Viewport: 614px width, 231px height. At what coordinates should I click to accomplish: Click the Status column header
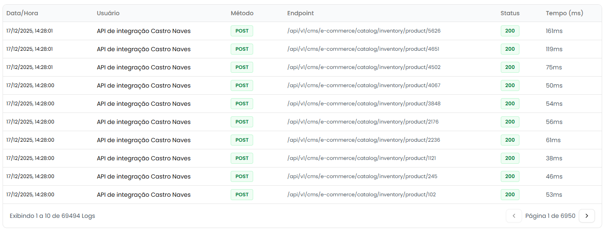pos(510,13)
